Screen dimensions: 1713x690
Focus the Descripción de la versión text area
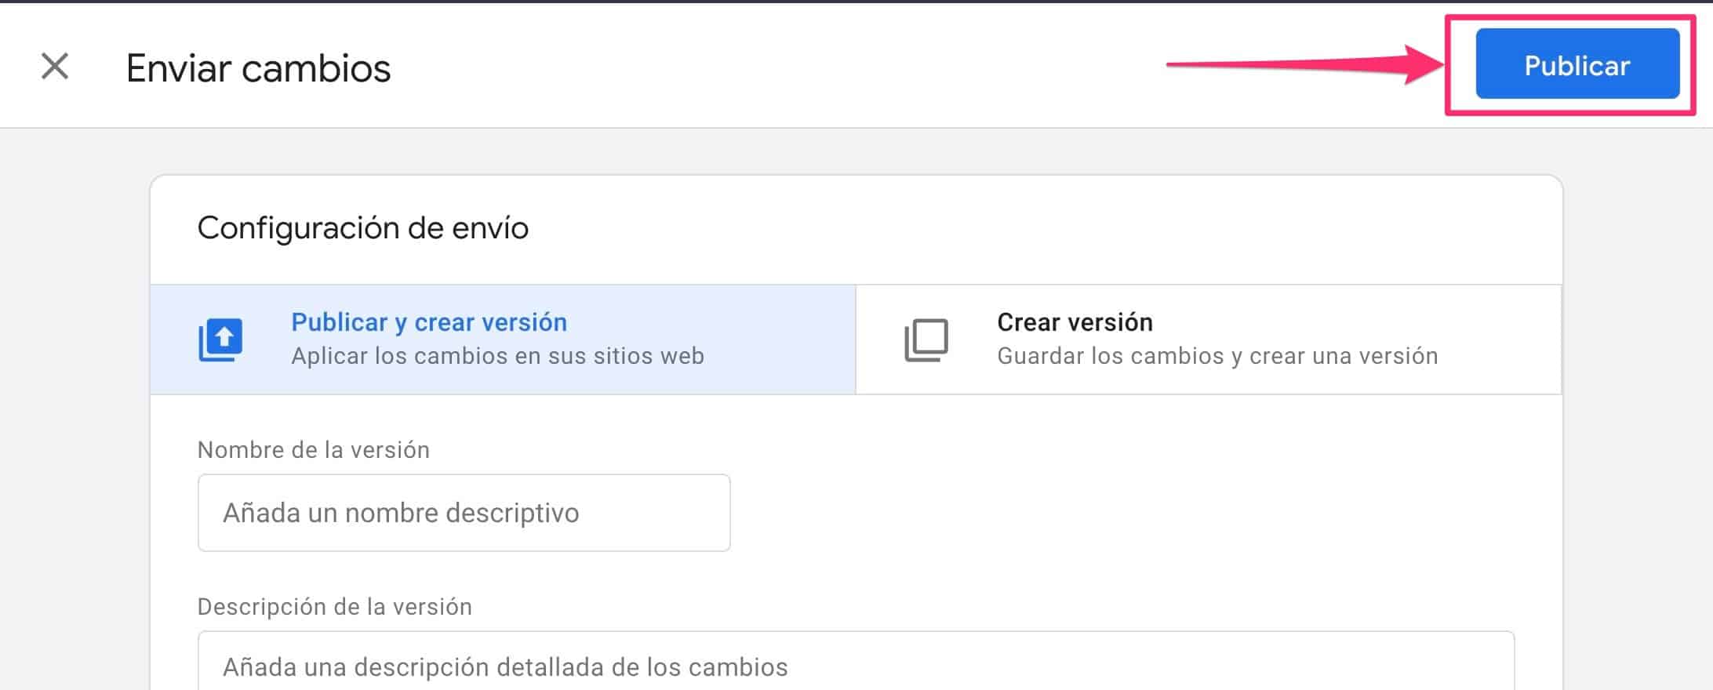tap(856, 661)
